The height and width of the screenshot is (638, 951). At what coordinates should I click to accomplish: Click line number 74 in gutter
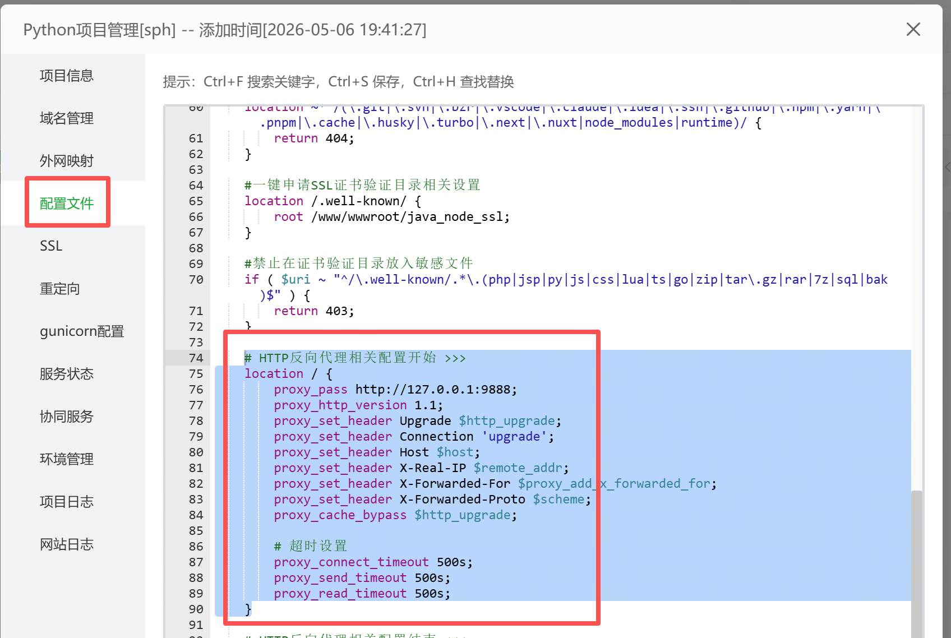196,358
